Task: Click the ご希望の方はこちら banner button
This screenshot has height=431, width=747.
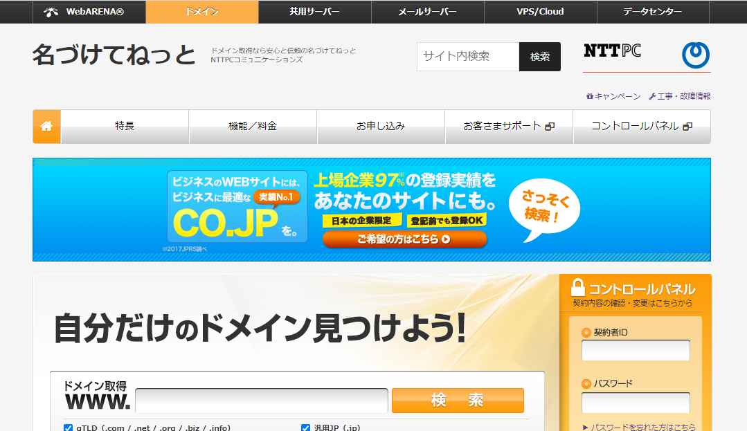Action: click(x=404, y=239)
